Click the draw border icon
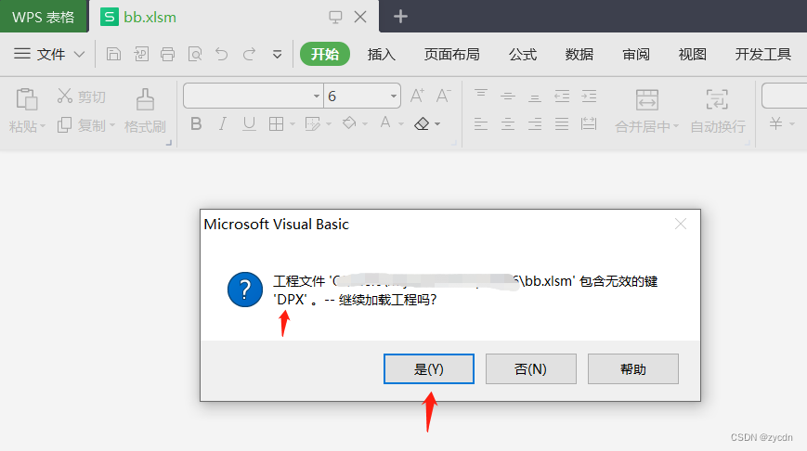The width and height of the screenshot is (807, 451). (x=312, y=124)
